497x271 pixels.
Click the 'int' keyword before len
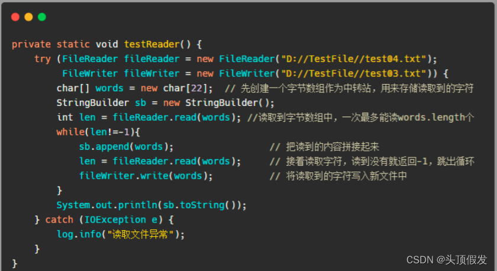65,117
